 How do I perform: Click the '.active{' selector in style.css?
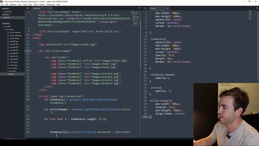[x=155, y=88]
